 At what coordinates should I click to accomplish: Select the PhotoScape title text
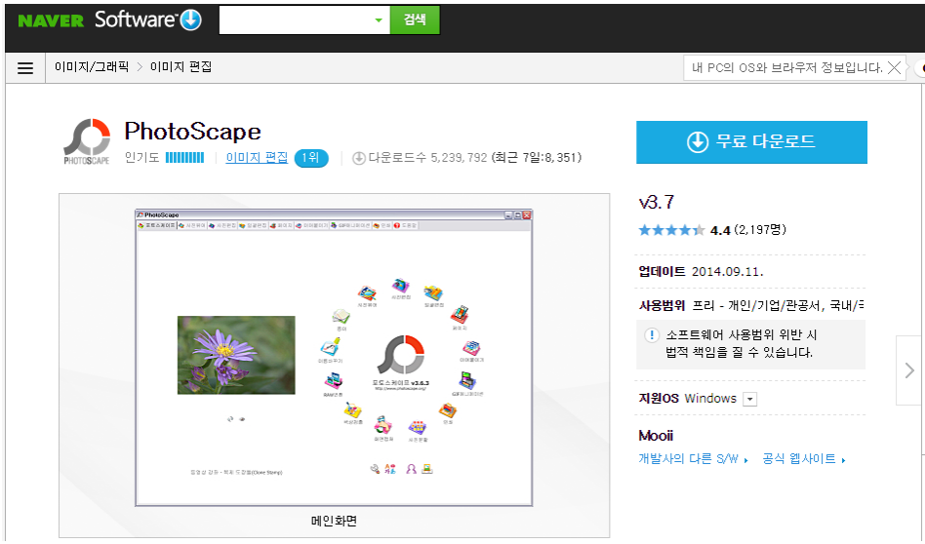[192, 132]
